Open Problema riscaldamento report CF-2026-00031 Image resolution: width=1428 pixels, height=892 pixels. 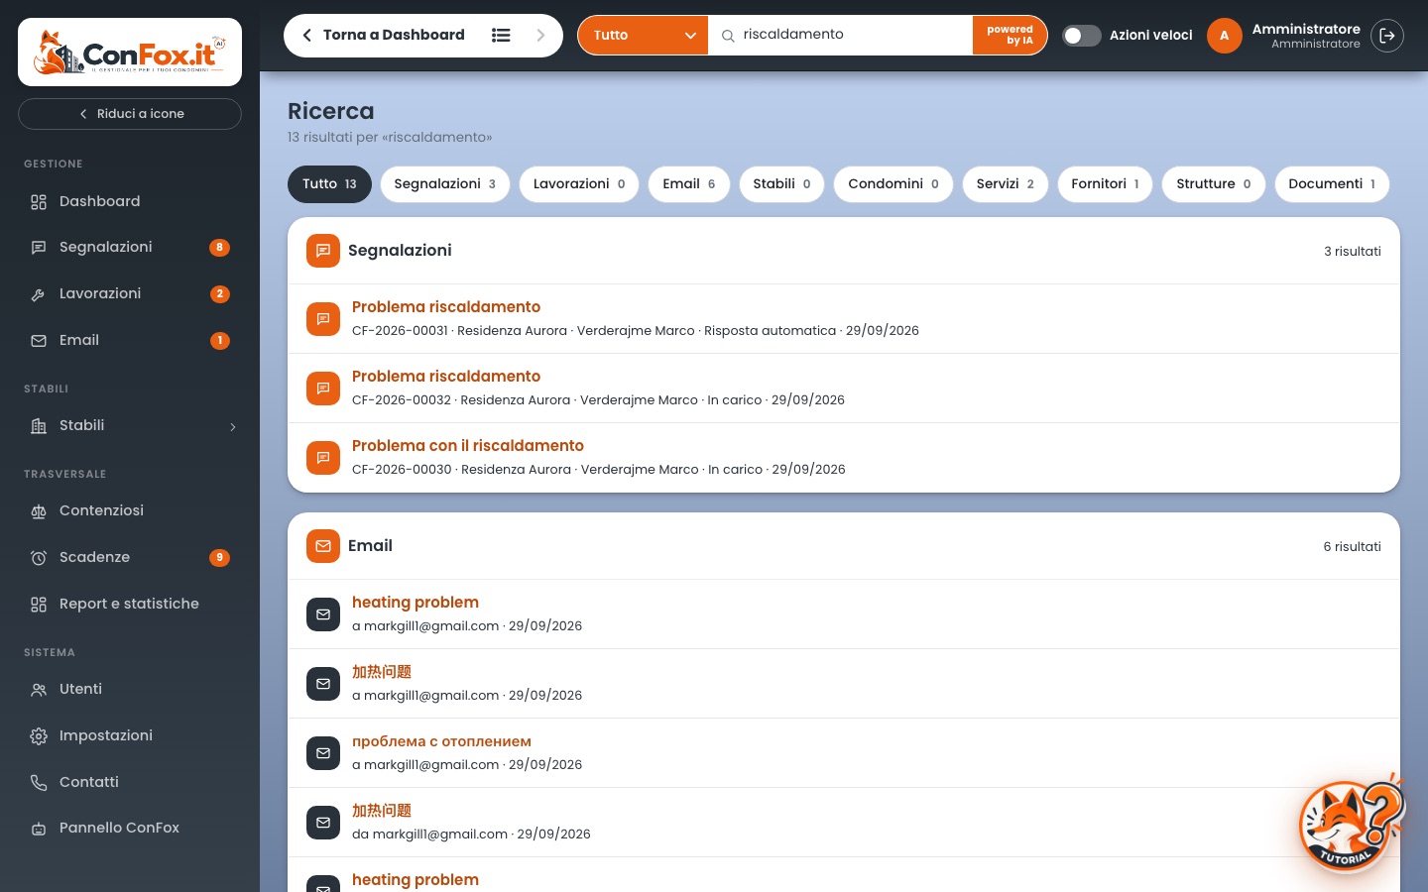coord(844,319)
